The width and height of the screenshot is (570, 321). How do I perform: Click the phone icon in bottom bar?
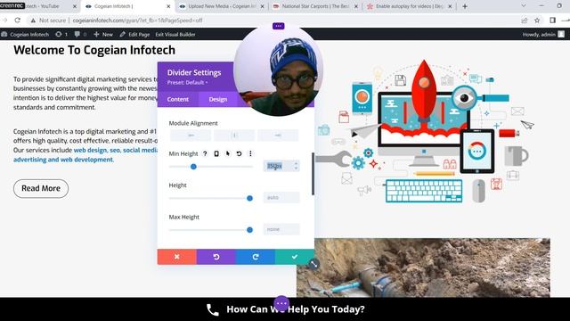[213, 309]
